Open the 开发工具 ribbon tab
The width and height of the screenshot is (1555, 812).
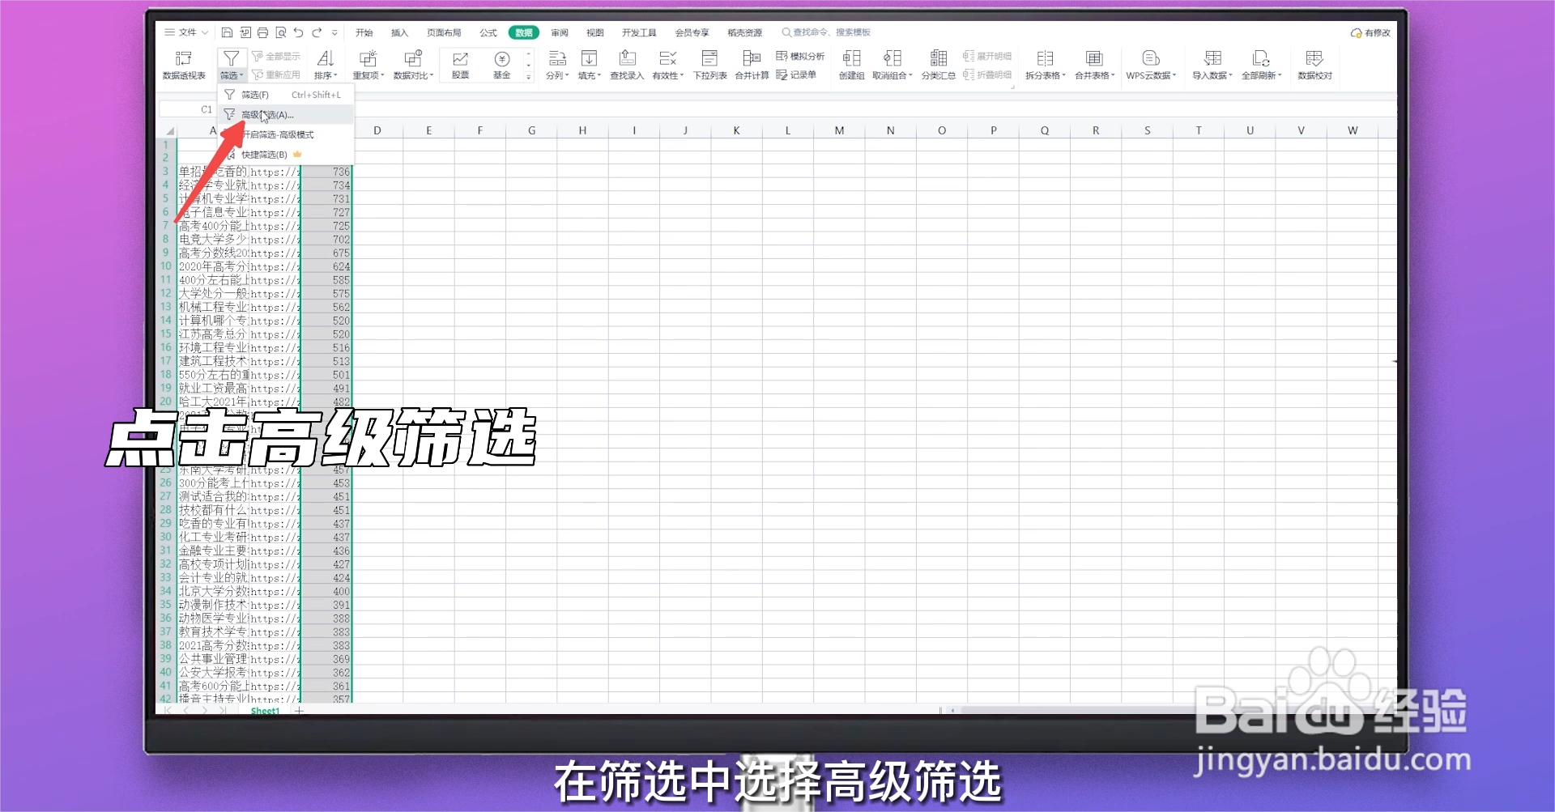click(x=639, y=33)
